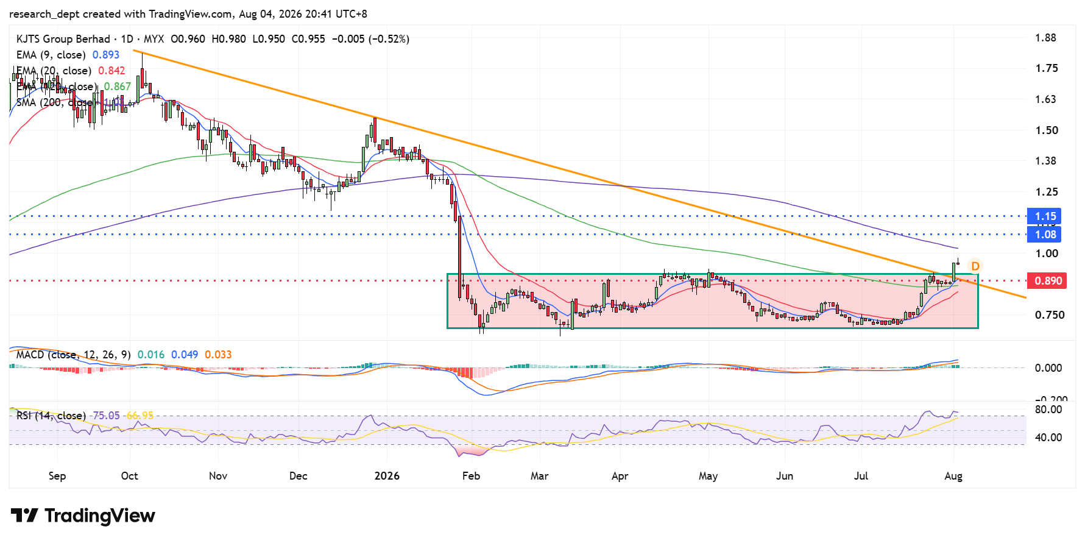Click the orange D dividend marker
1085x543 pixels.
point(975,266)
